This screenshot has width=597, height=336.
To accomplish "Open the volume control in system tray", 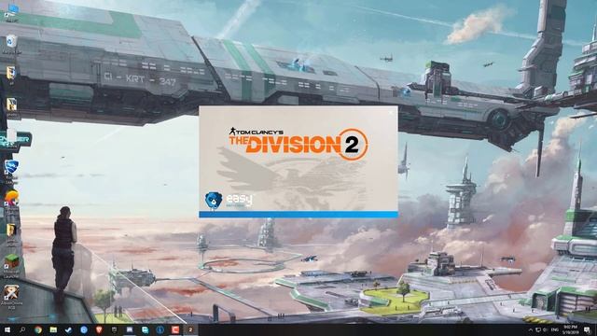I will pos(545,329).
